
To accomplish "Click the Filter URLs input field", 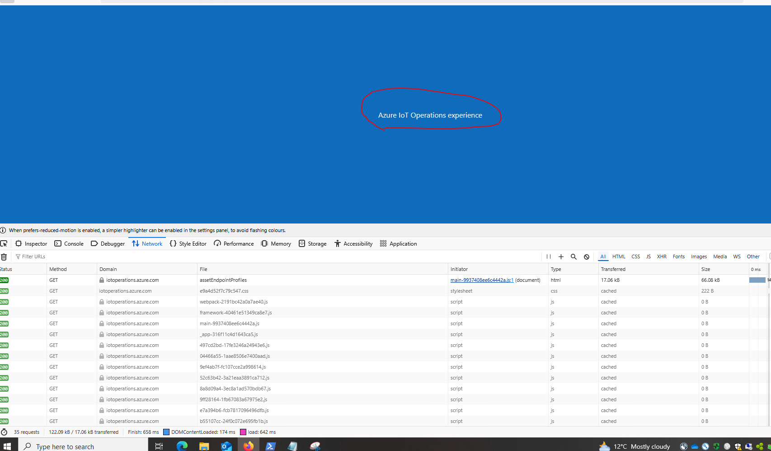I will click(276, 256).
